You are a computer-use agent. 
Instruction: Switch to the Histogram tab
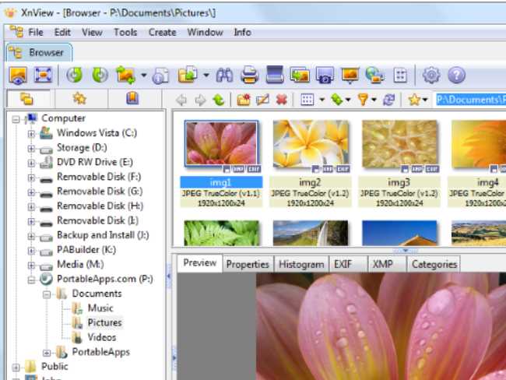point(301,265)
